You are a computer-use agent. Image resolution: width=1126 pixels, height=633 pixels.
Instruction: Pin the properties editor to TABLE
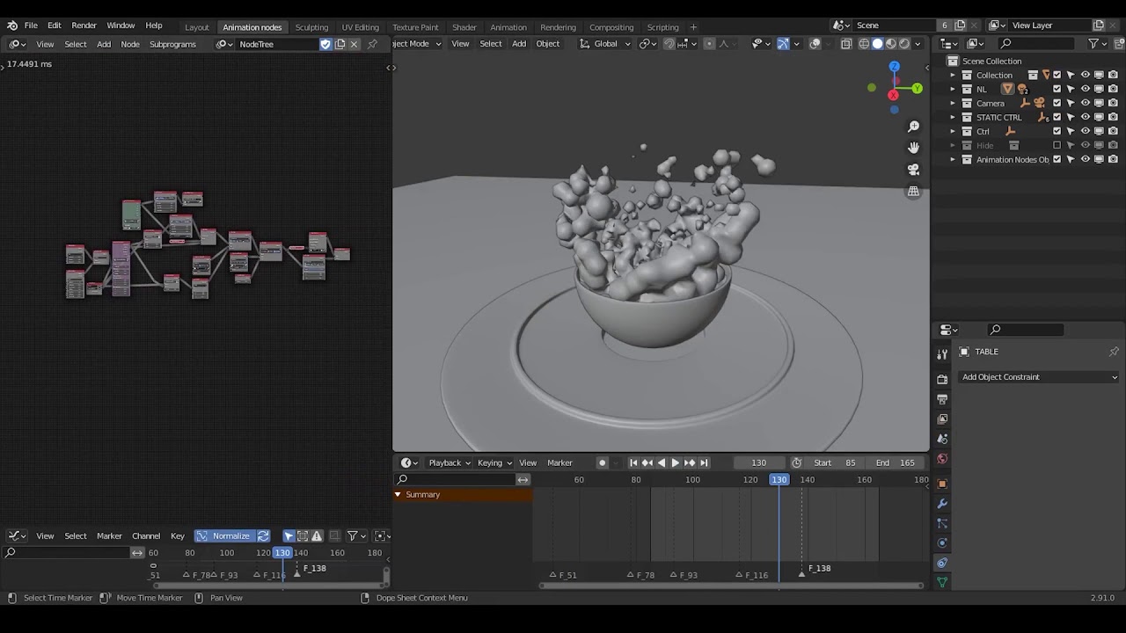point(1114,352)
